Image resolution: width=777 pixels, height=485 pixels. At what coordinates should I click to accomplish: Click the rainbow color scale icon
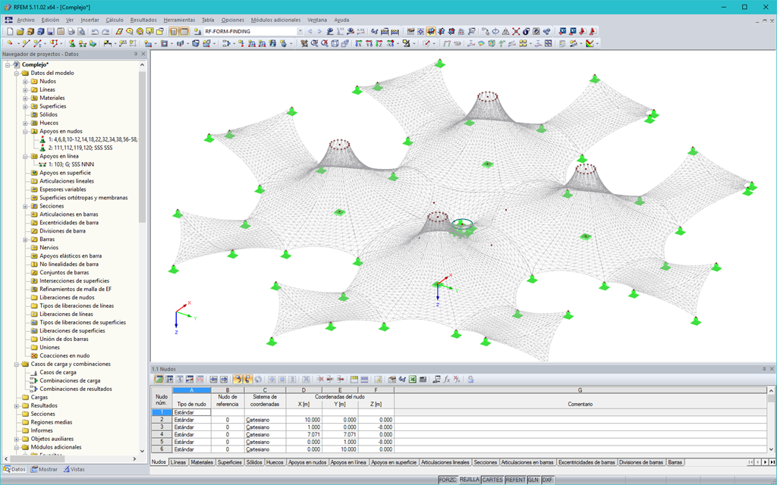(x=590, y=43)
